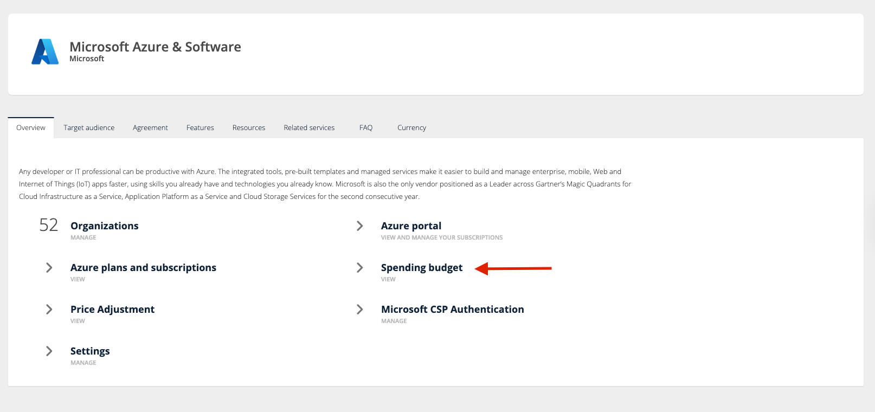Switch to the Overview tab
Viewport: 875px width, 412px height.
tap(31, 128)
